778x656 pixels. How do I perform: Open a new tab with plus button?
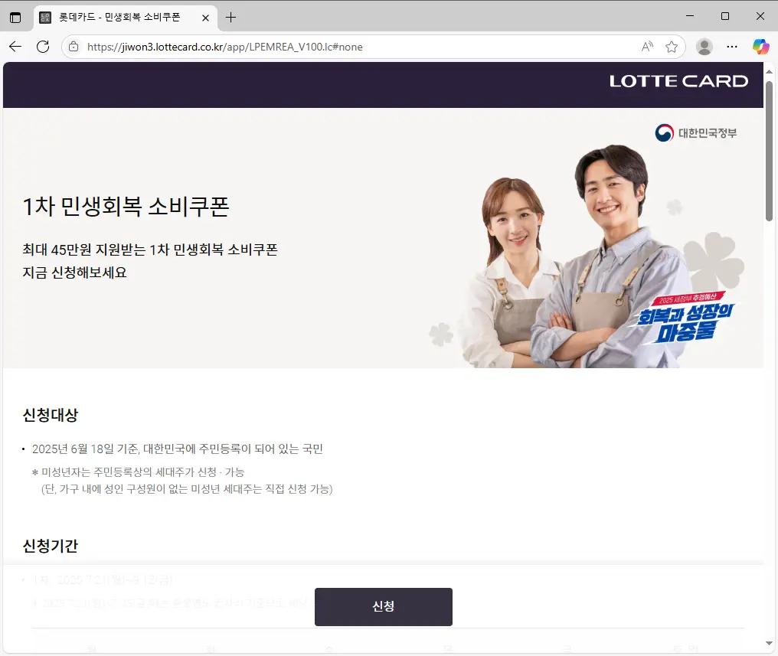coord(230,18)
